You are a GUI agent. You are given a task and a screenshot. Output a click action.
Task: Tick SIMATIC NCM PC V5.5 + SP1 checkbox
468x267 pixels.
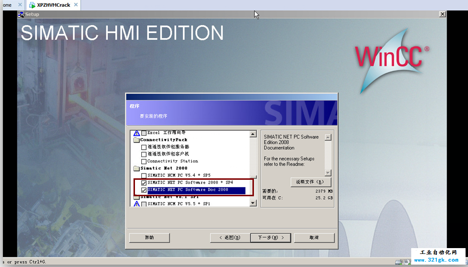click(144, 204)
